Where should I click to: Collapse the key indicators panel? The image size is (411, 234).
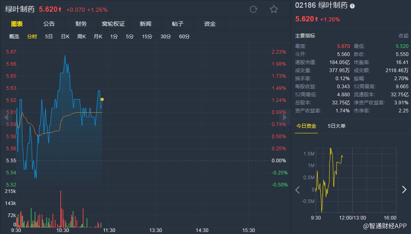403,36
